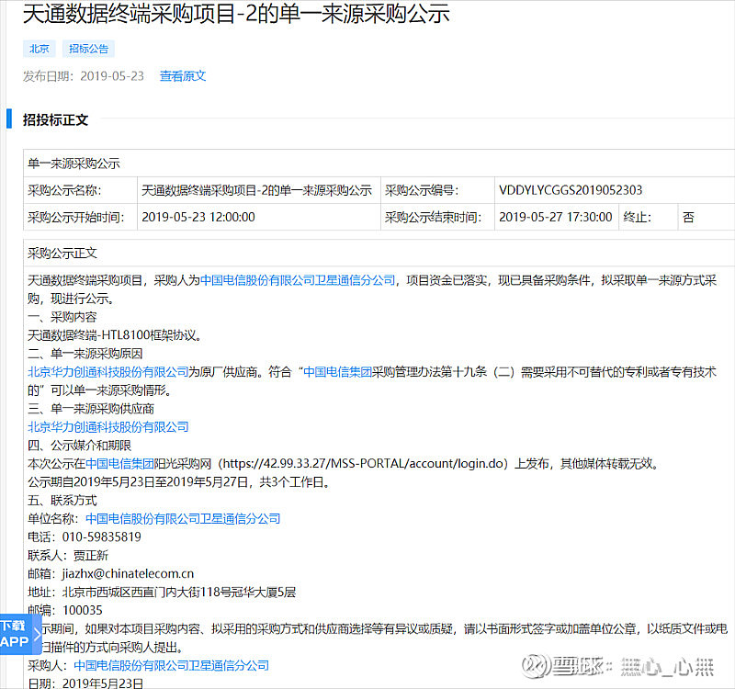Click the 下载 APP floating button

click(19, 634)
